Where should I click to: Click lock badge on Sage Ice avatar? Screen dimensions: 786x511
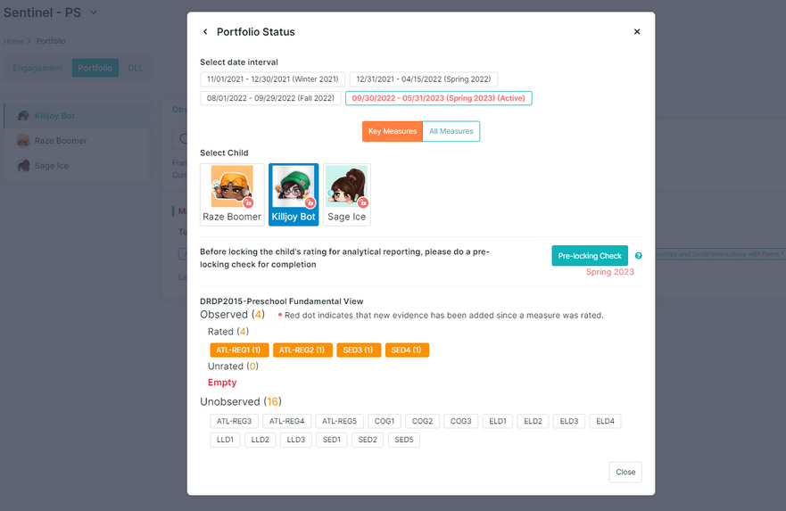click(x=362, y=203)
